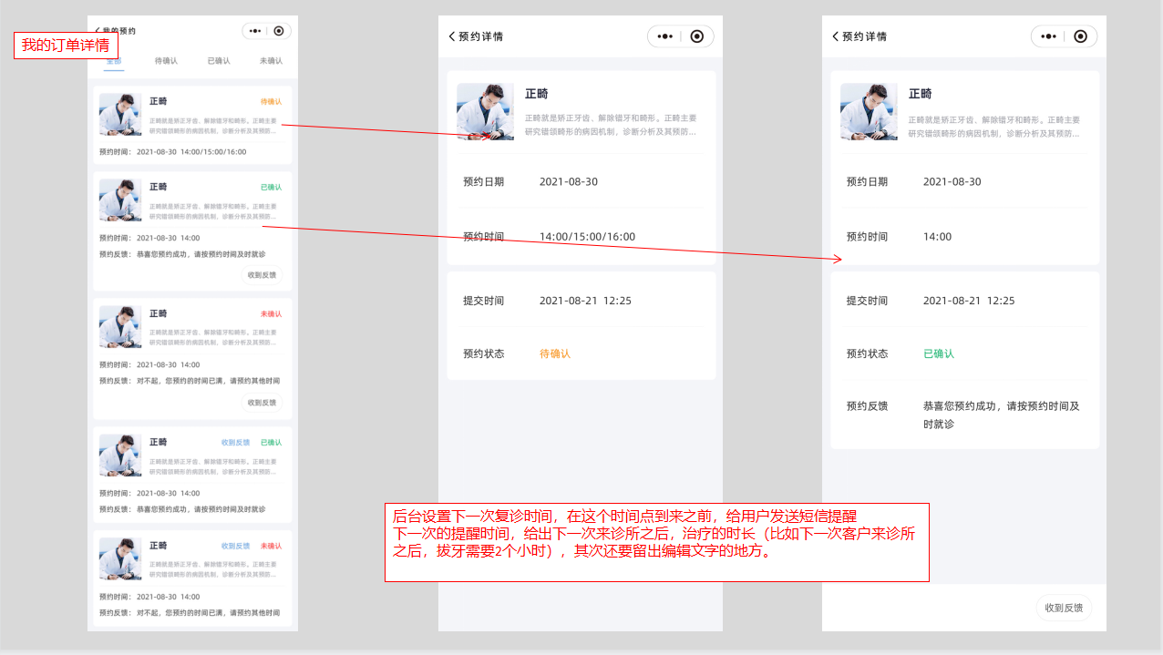Screen dimensions: 1163x655
Task: Tap the circular close icon in the middle 预约详情 screen
Action: coord(697,36)
